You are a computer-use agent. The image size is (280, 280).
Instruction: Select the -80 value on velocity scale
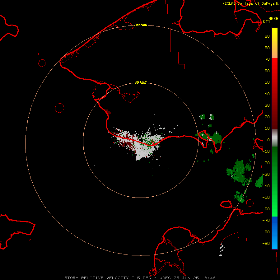click(266, 232)
